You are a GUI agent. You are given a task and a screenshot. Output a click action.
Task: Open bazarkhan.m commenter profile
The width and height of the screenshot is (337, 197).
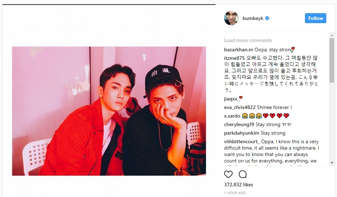click(238, 50)
